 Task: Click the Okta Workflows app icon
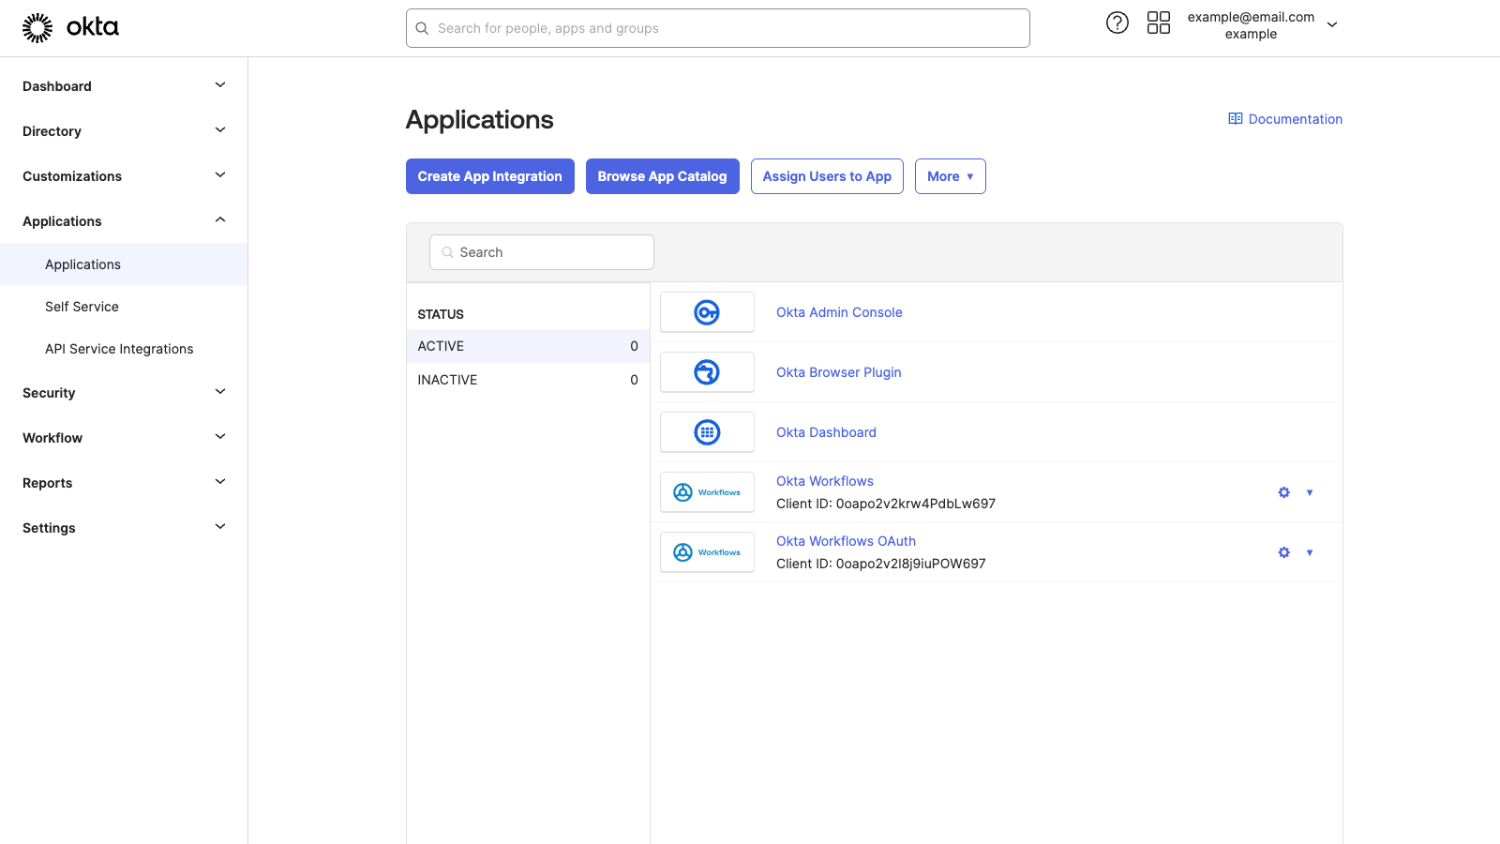[x=707, y=491]
